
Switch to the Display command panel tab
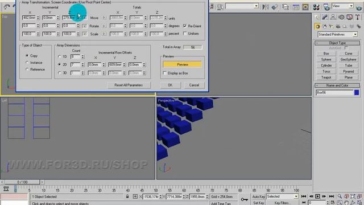pyautogui.click(x=349, y=17)
